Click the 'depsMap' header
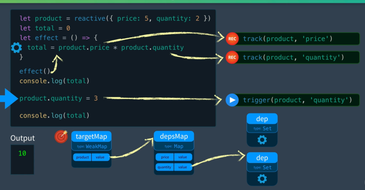This screenshot has height=190, width=365. coord(174,137)
